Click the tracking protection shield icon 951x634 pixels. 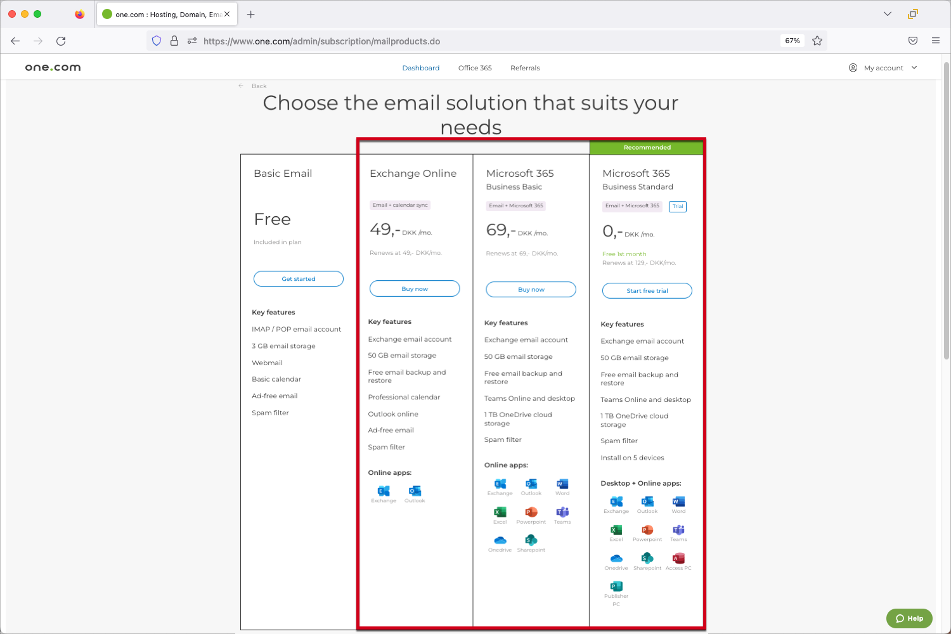[x=157, y=41]
